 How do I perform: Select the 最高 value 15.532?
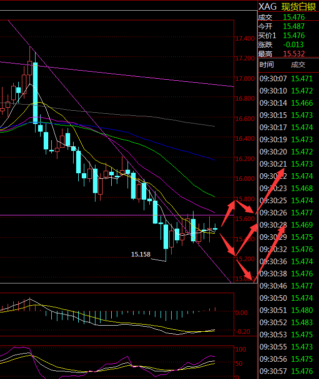point(294,54)
